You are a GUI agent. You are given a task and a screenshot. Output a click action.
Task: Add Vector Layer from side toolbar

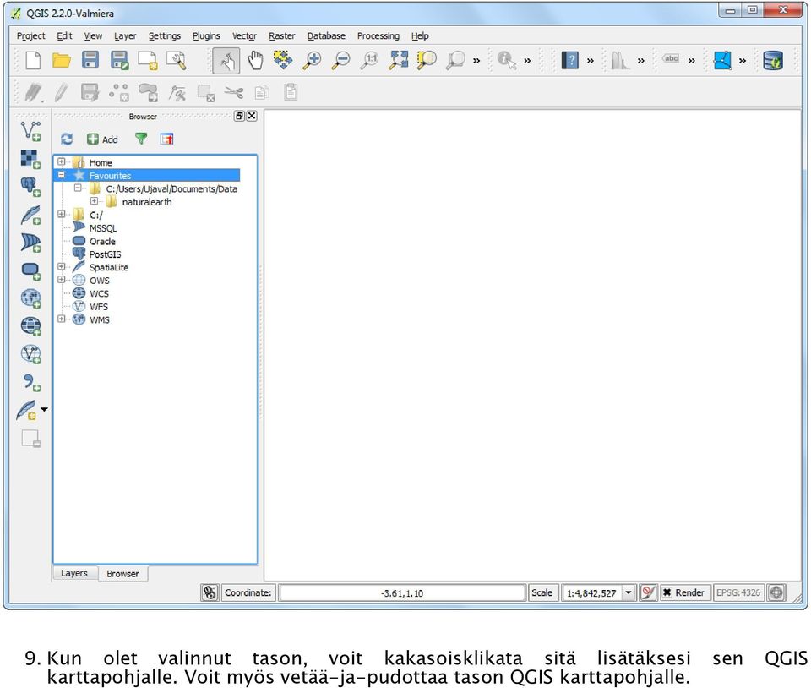pos(30,131)
